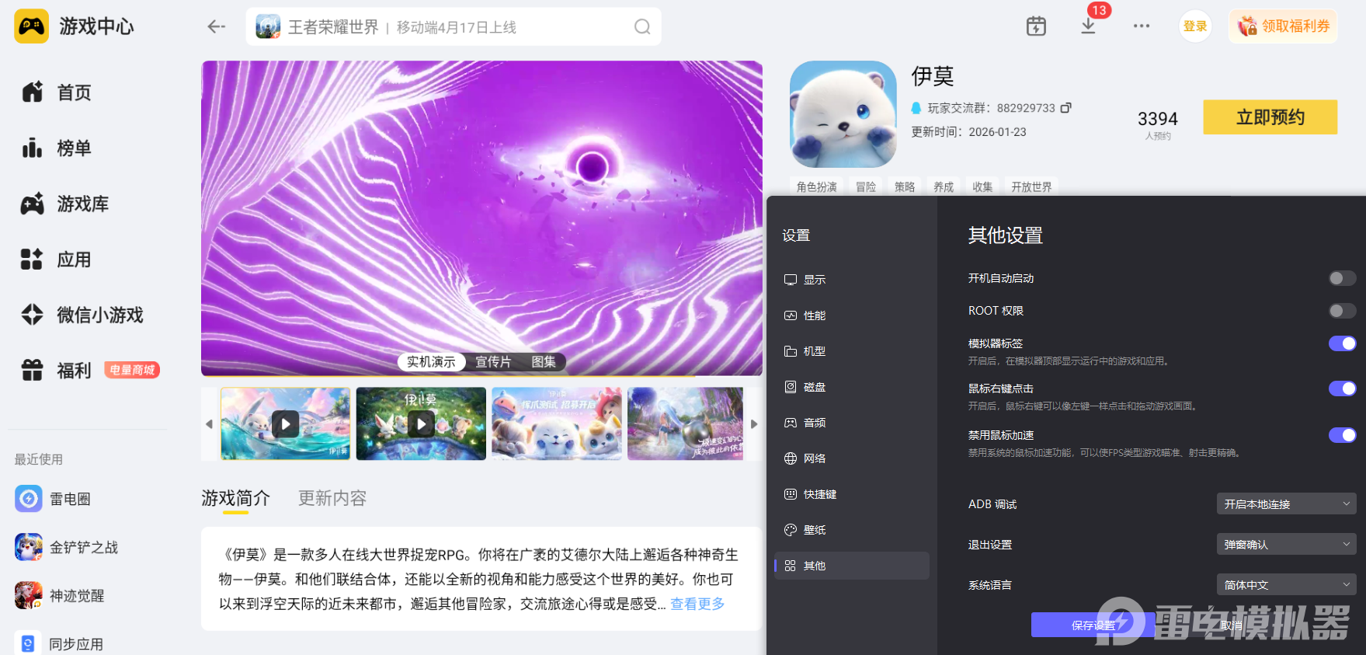Copy the player group number icon

pos(1066,108)
